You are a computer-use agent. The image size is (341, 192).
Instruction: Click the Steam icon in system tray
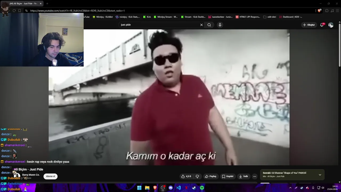(302, 188)
